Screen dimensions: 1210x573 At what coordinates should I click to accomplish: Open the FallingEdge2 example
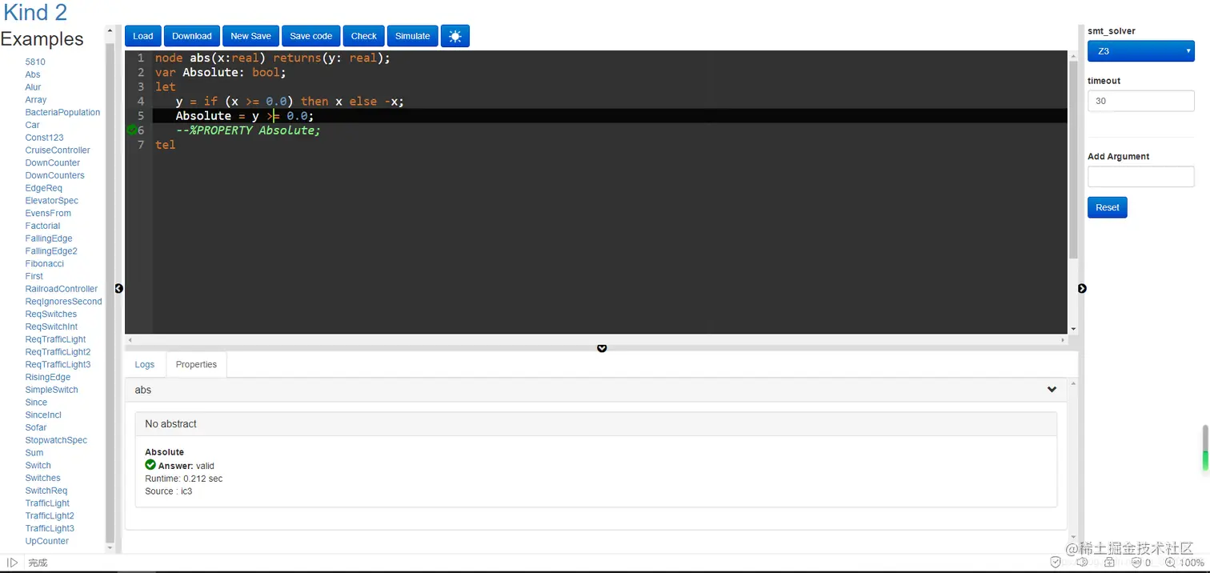point(51,251)
